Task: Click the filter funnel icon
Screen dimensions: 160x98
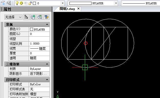Action: tap(46, 17)
